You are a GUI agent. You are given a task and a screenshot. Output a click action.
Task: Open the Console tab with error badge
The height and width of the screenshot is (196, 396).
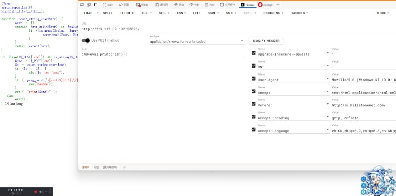(143, 5)
